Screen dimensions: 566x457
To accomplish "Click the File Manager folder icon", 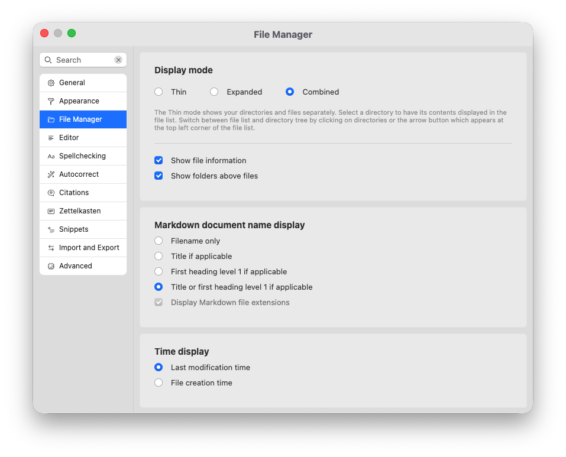I will (x=50, y=119).
